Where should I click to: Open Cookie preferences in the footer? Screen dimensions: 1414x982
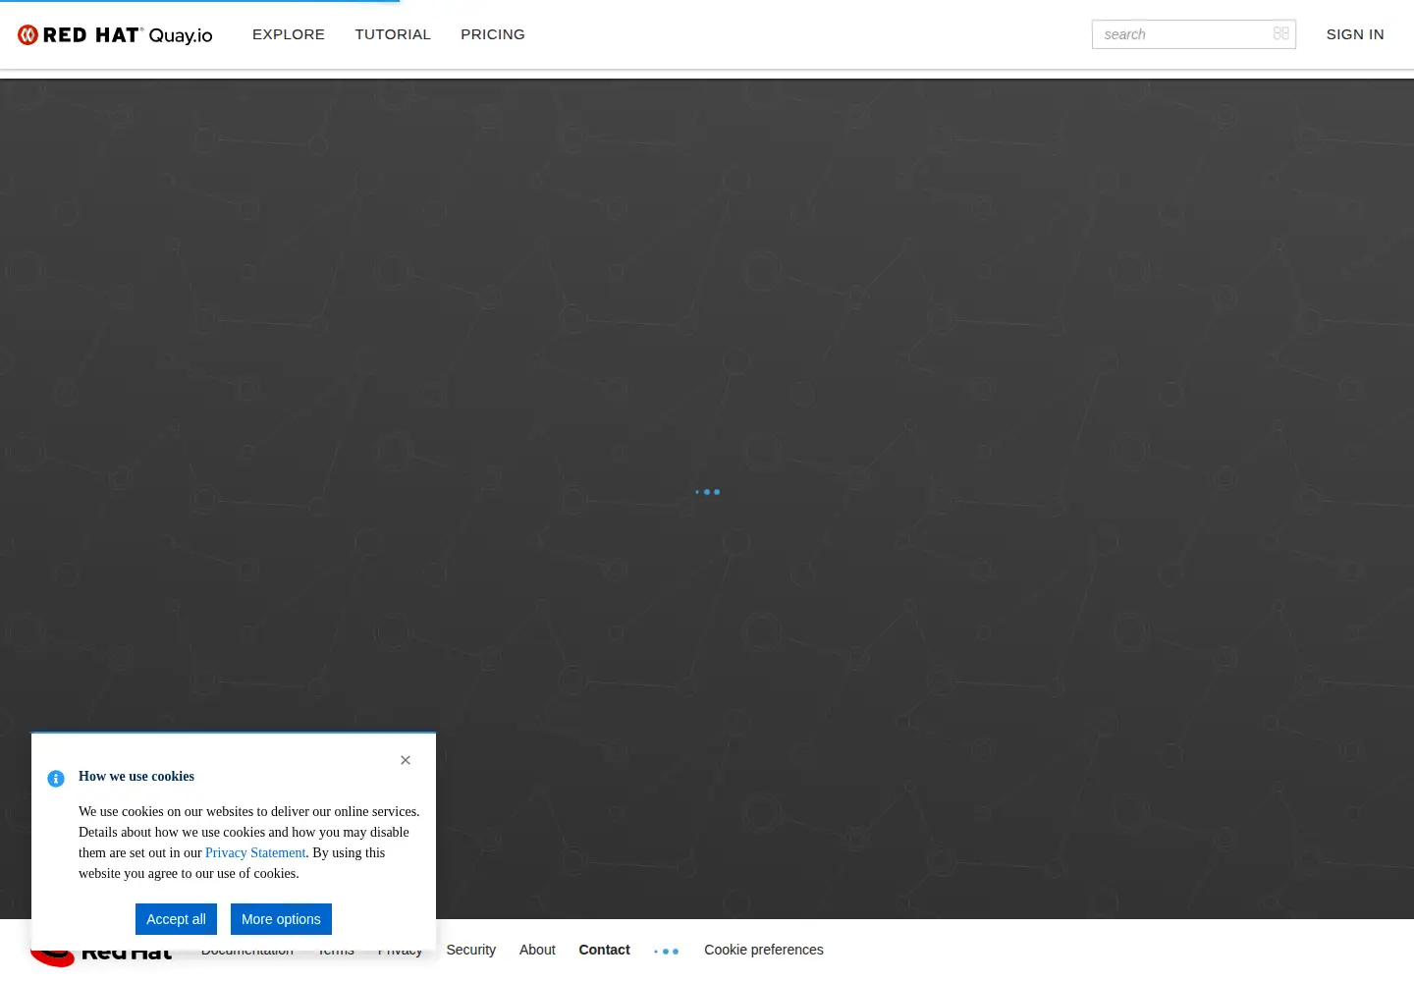coord(764,950)
